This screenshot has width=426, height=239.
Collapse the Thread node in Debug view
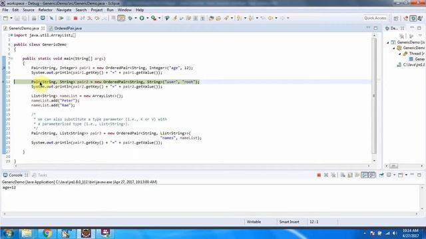click(x=400, y=54)
